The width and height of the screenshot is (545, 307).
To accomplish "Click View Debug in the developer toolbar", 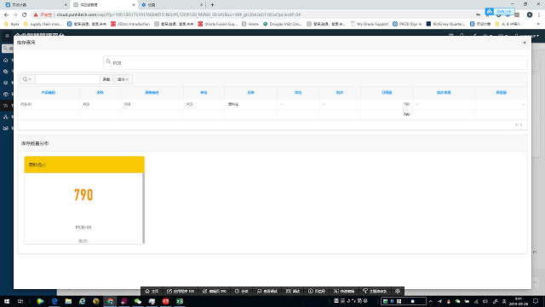I will (267, 291).
